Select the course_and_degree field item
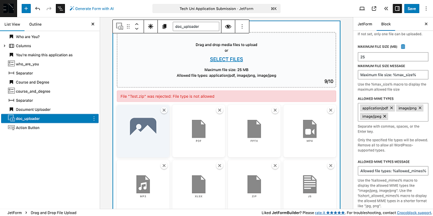 pyautogui.click(x=33, y=91)
